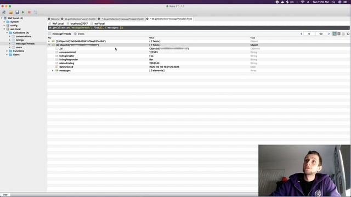Click the dateCreated value 2020-03-02
This screenshot has height=197, width=351.
164,67
